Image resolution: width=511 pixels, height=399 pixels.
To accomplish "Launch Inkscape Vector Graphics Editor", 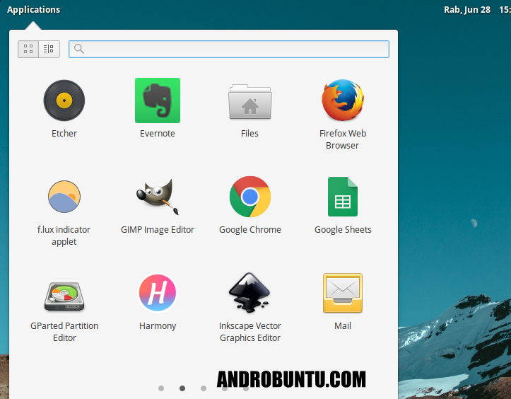I will point(249,293).
